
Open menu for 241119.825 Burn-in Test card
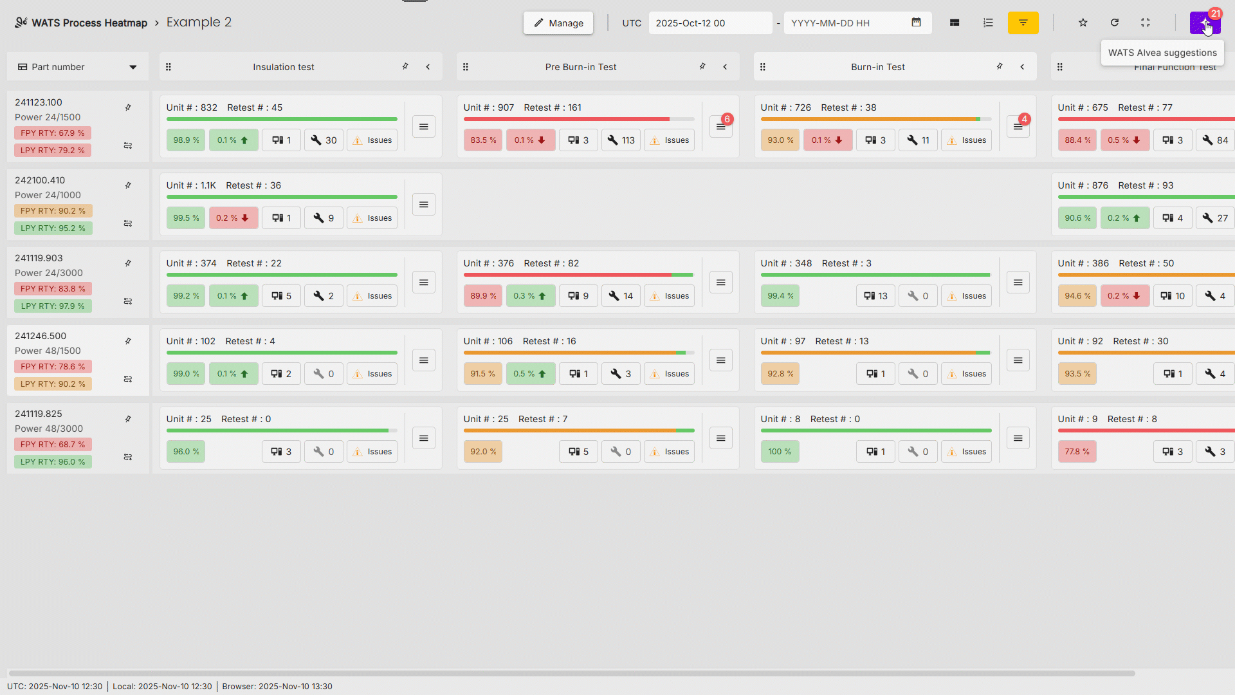click(x=1018, y=438)
